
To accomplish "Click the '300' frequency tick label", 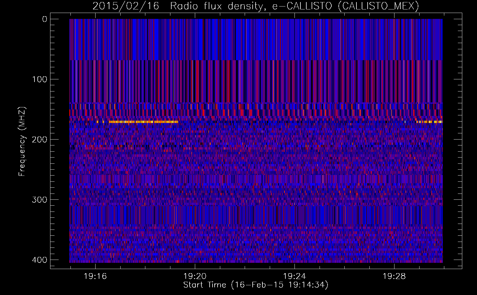I will (x=40, y=200).
